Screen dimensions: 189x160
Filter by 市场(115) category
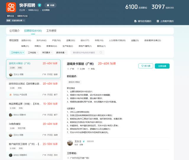click(x=99, y=40)
